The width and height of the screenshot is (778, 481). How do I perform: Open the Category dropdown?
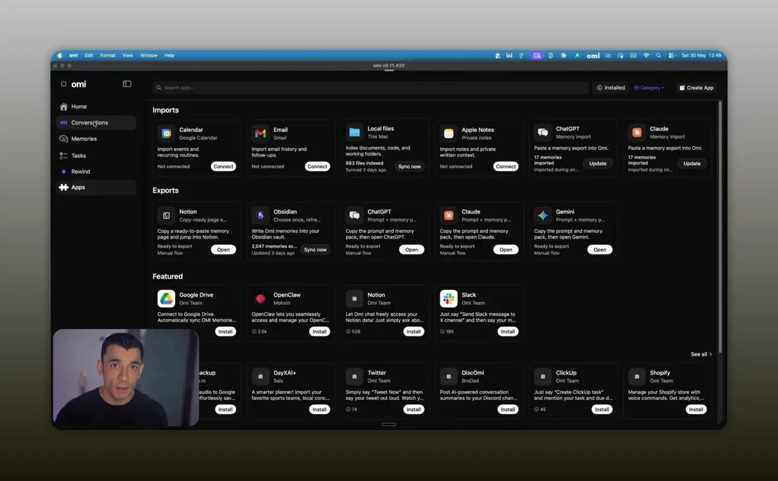pos(649,87)
